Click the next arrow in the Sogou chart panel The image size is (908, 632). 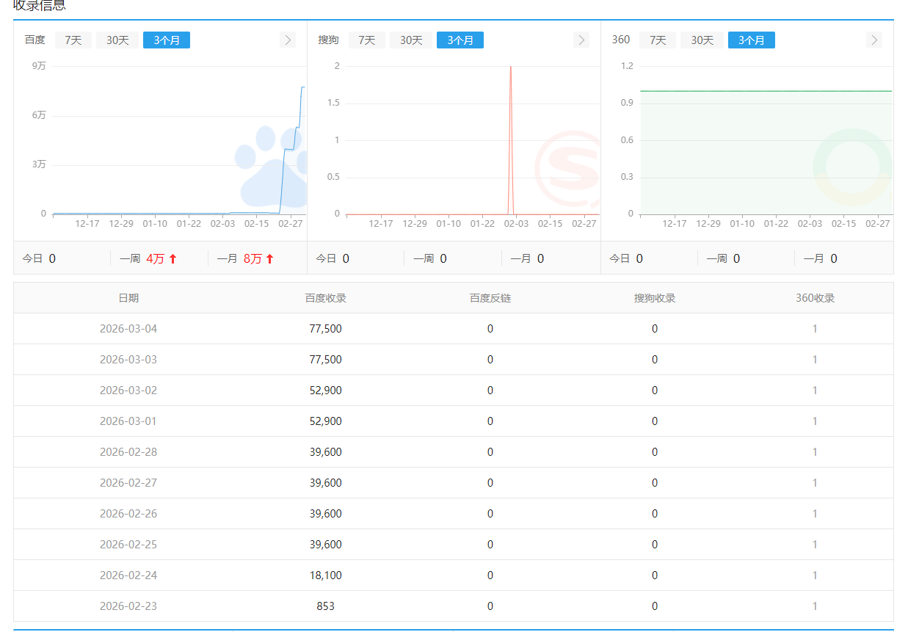tap(581, 40)
